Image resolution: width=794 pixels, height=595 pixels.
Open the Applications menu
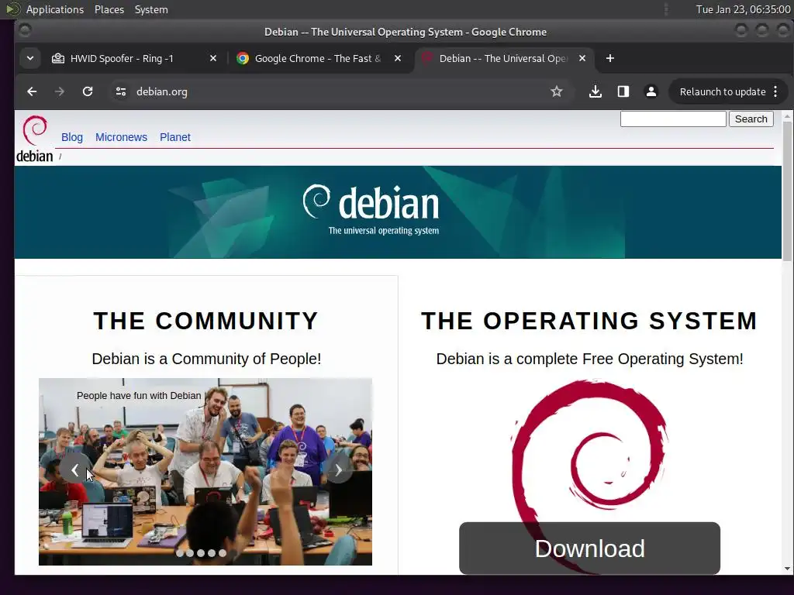pos(55,9)
